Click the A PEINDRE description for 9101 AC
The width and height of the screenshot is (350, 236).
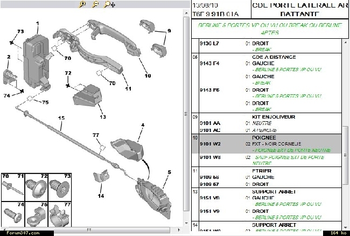(264, 130)
